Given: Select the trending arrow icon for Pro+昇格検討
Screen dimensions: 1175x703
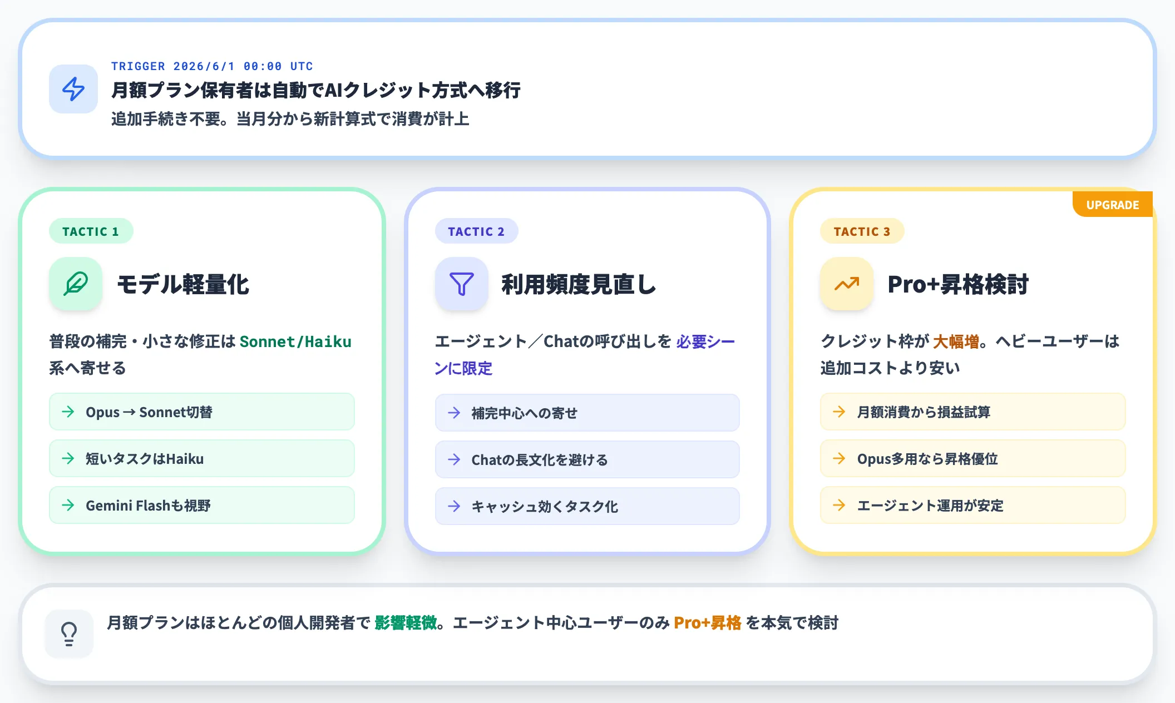Looking at the screenshot, I should pos(846,284).
